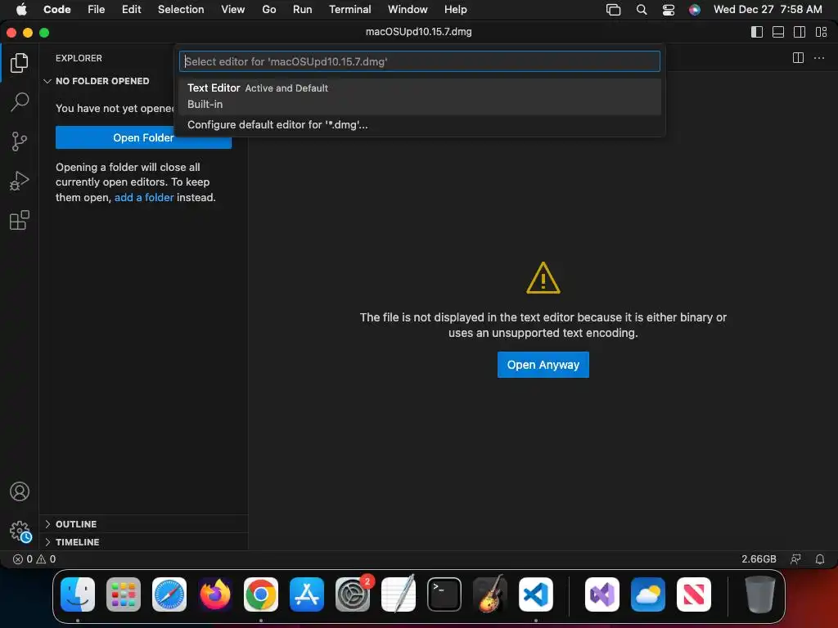Viewport: 838px width, 628px height.
Task: Activate Siri from menu bar
Action: tap(694, 10)
